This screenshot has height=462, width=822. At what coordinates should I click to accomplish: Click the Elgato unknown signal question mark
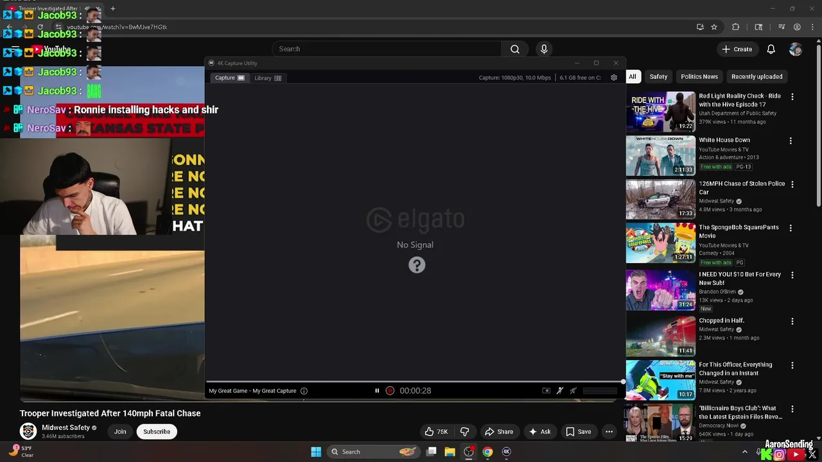point(417,265)
